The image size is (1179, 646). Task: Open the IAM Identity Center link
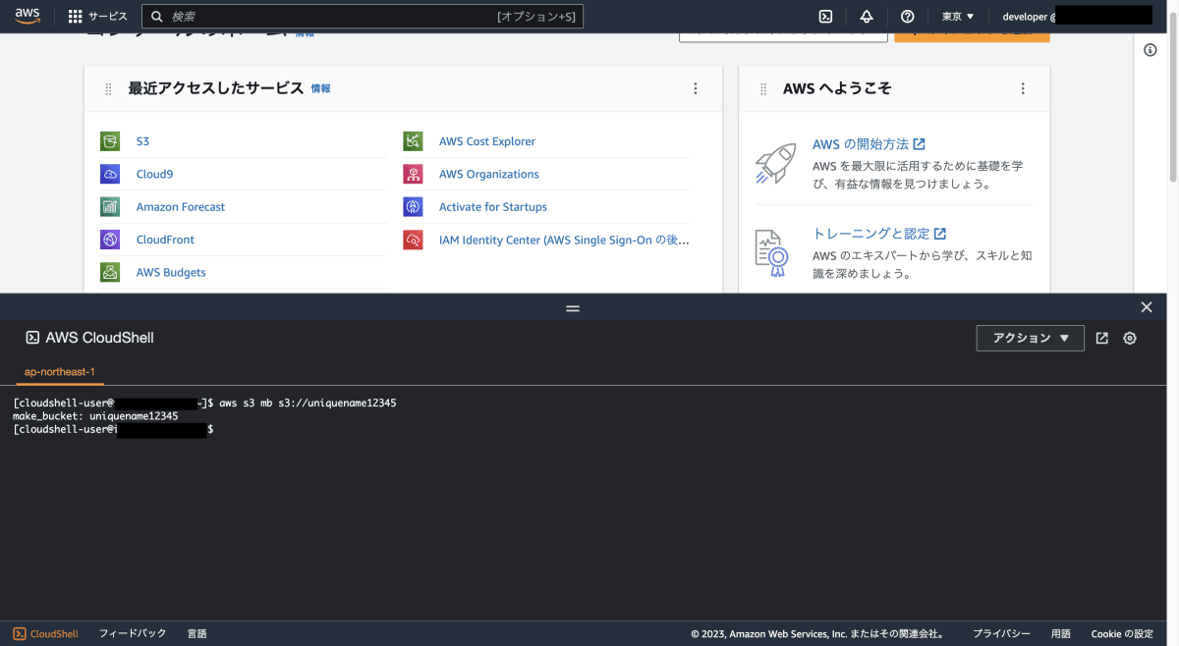click(564, 240)
